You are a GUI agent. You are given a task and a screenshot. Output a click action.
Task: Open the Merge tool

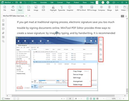[109, 8]
